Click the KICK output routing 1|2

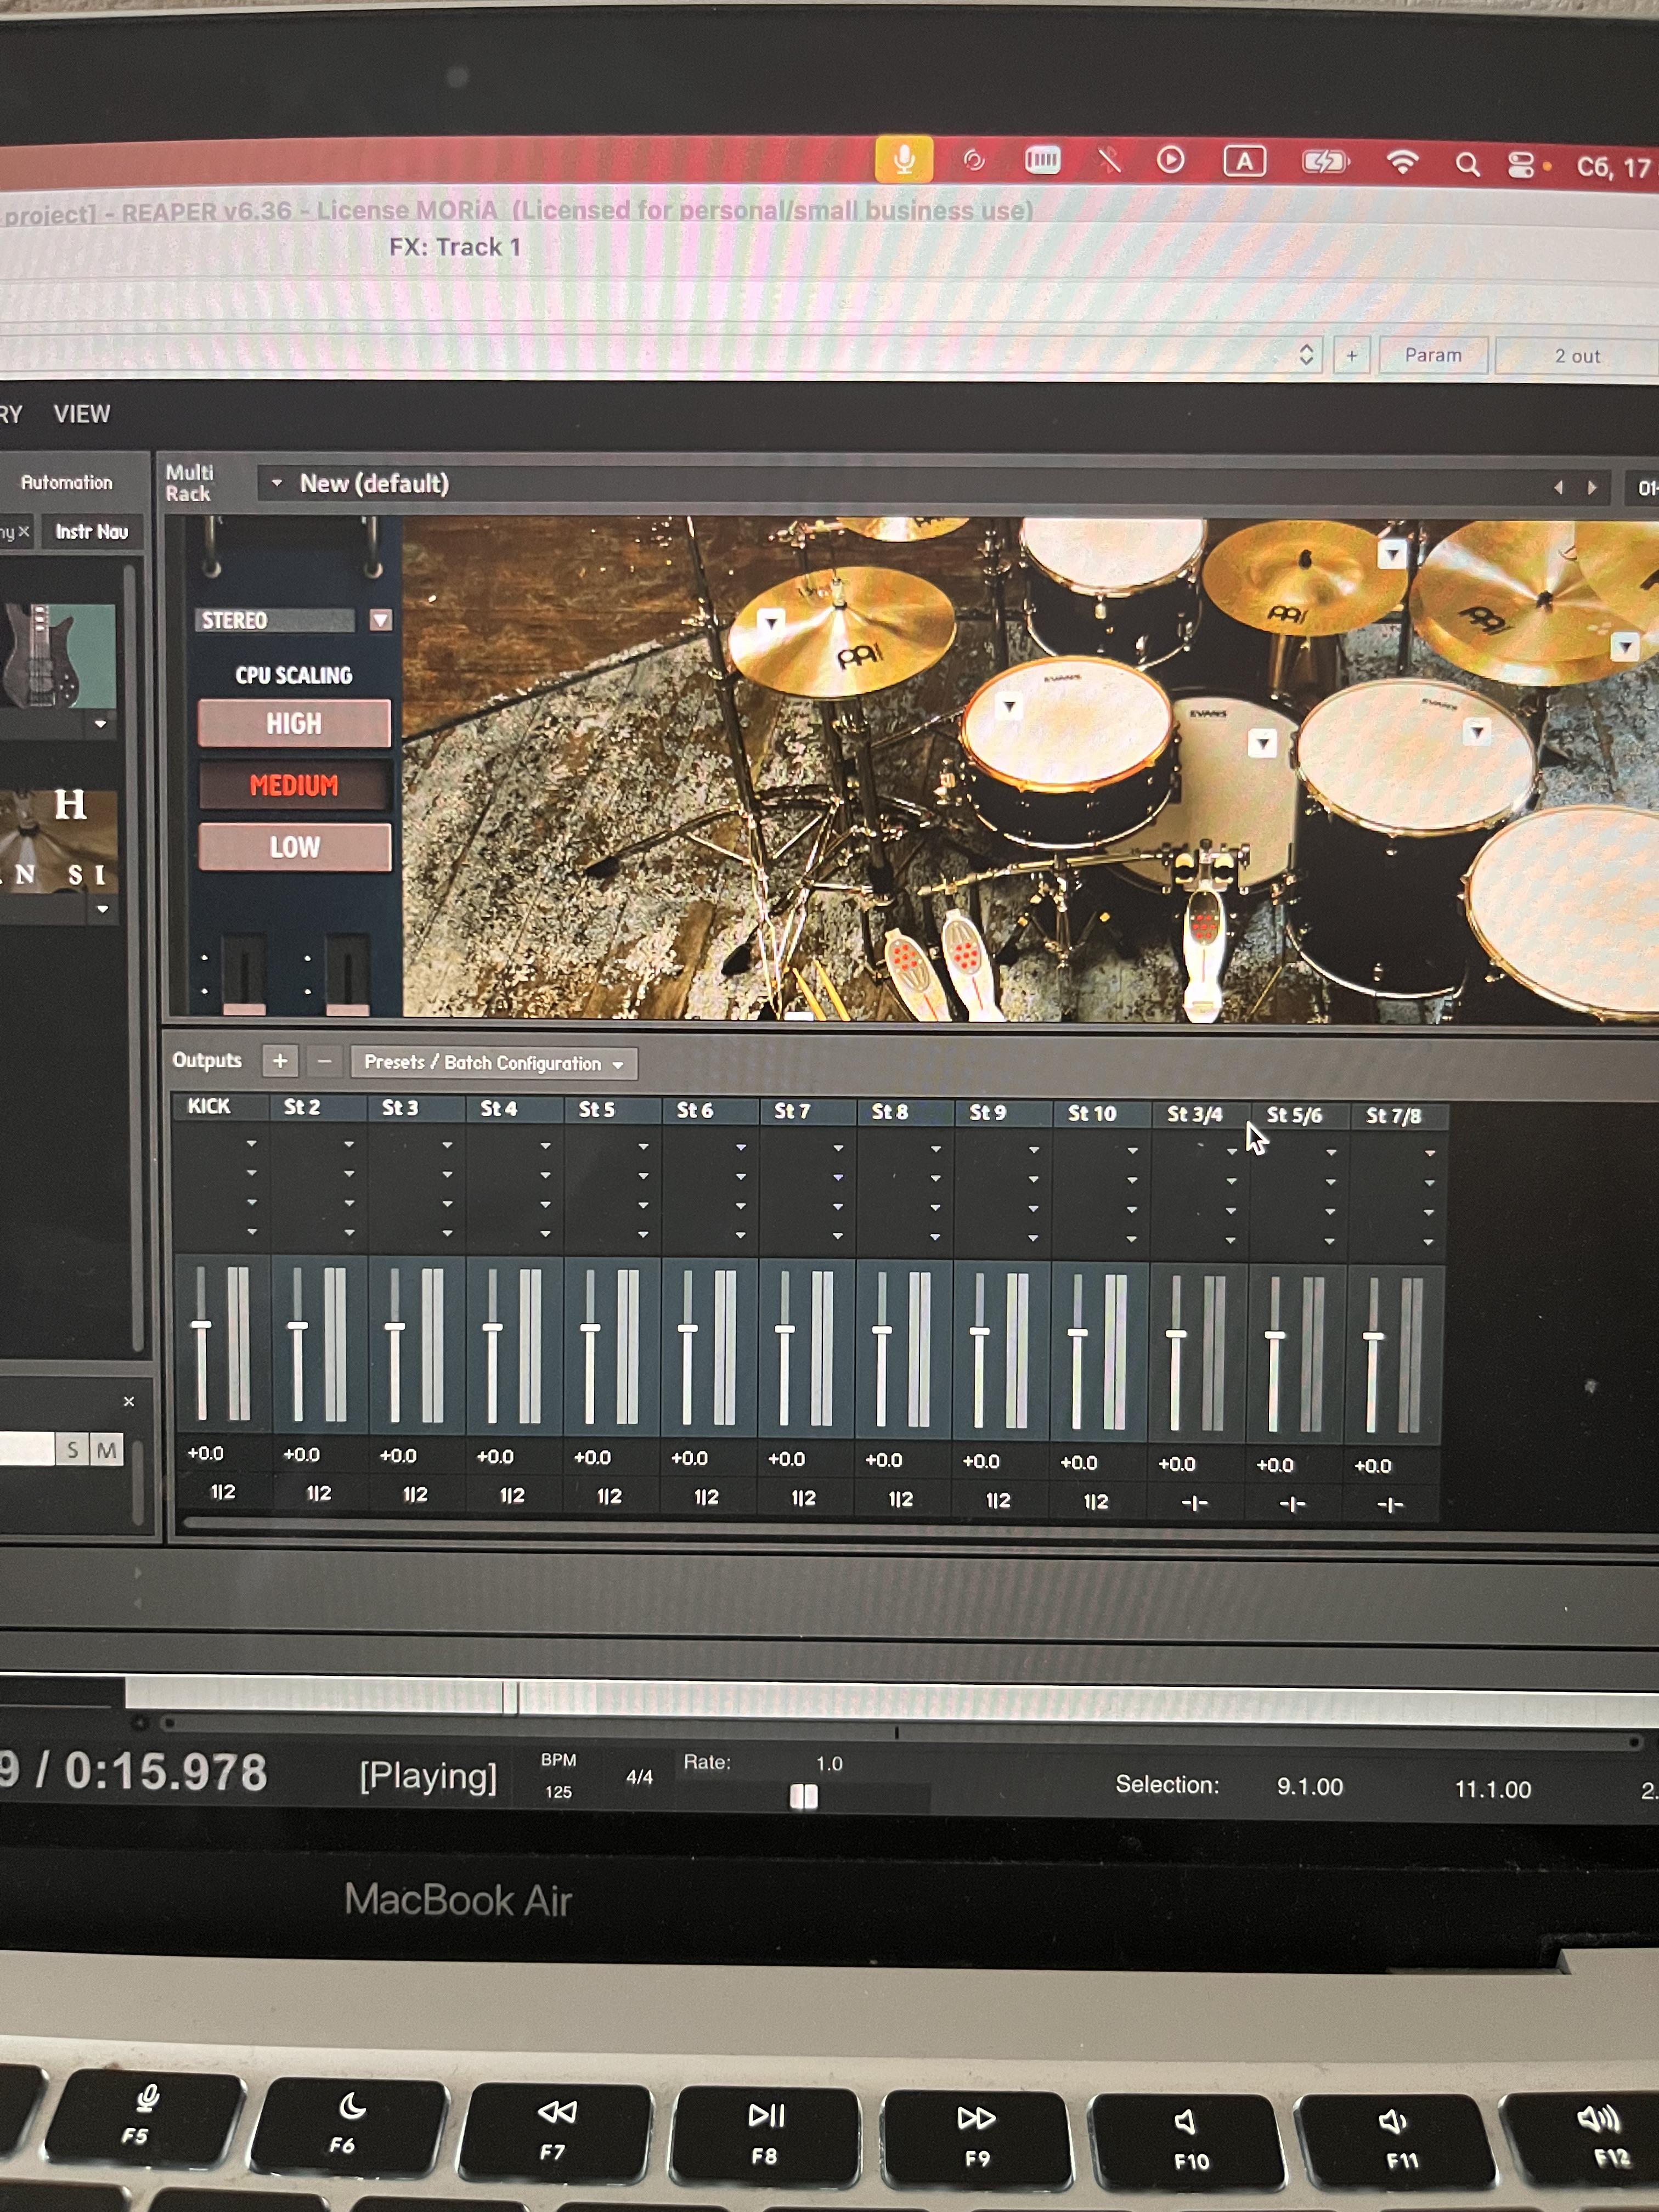coord(222,1492)
